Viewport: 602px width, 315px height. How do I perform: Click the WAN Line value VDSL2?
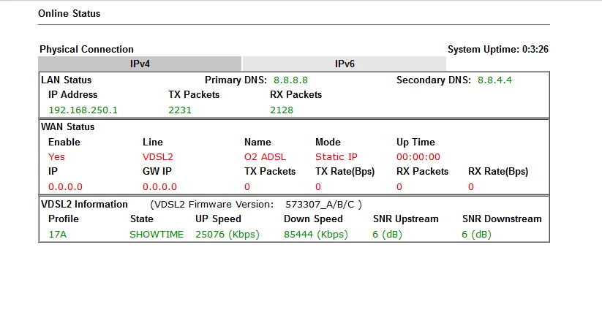(157, 156)
